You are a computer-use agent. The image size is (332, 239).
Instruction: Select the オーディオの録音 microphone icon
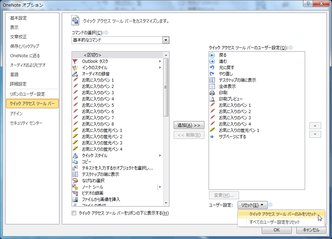[x=75, y=74]
